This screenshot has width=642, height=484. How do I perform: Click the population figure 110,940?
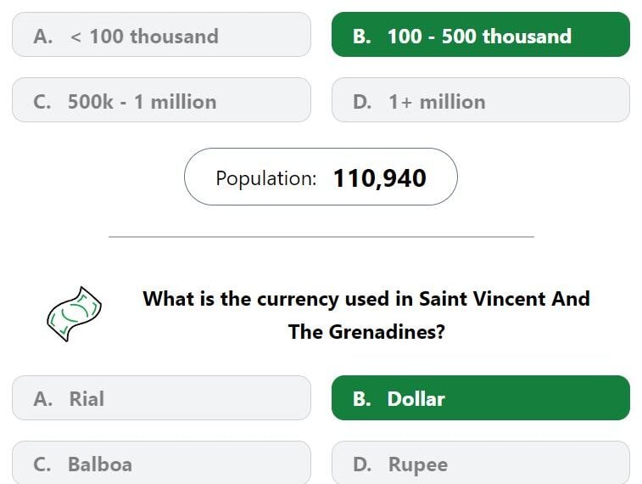click(380, 178)
